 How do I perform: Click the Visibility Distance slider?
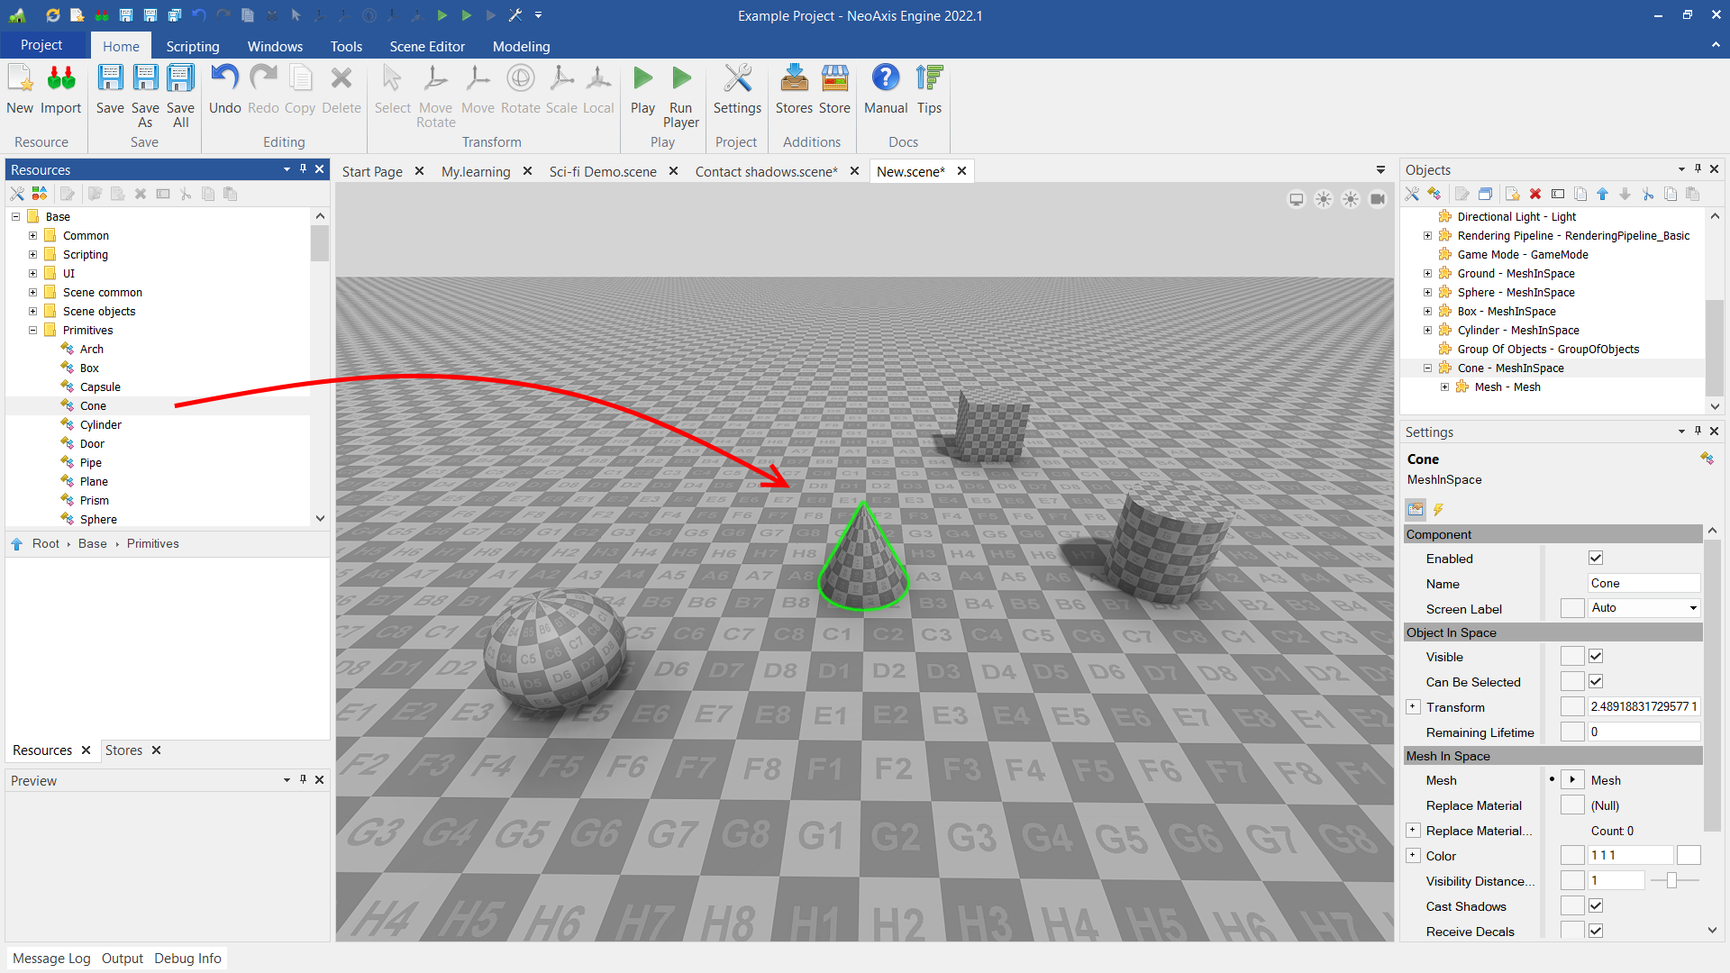(1671, 881)
